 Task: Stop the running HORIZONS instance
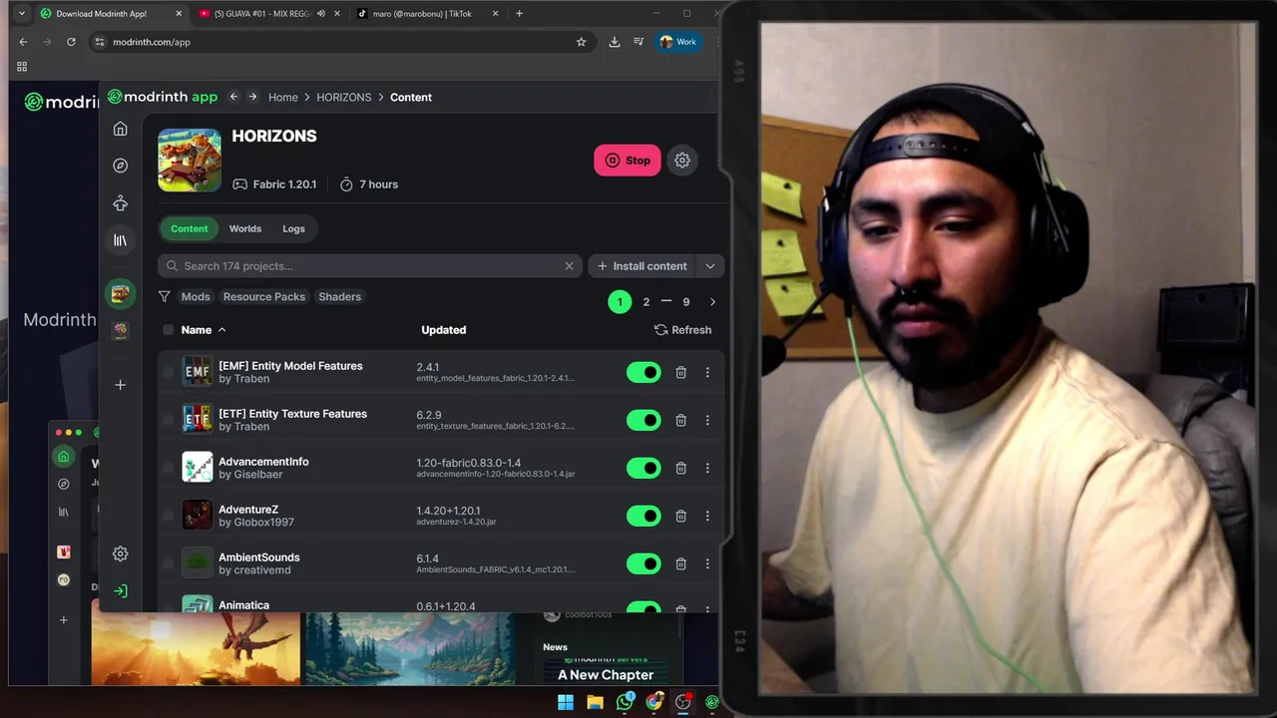click(628, 161)
